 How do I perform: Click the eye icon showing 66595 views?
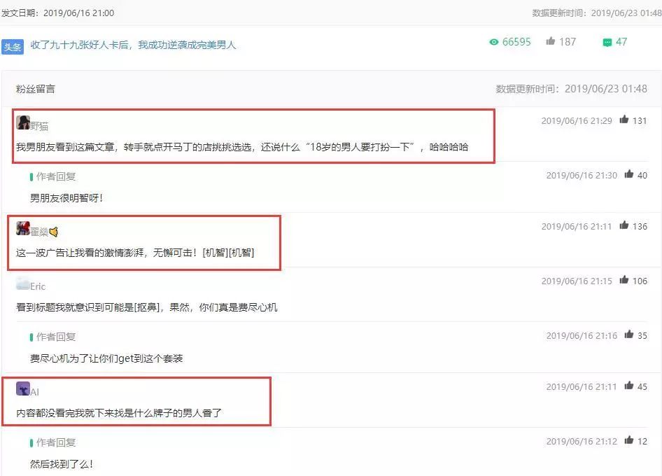[x=493, y=42]
